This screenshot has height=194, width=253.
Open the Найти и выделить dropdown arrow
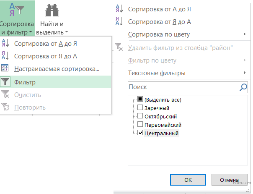tap(66, 32)
